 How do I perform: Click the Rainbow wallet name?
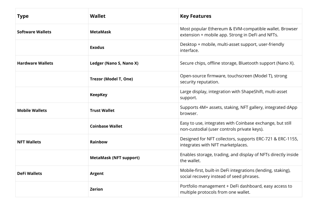point(98,142)
